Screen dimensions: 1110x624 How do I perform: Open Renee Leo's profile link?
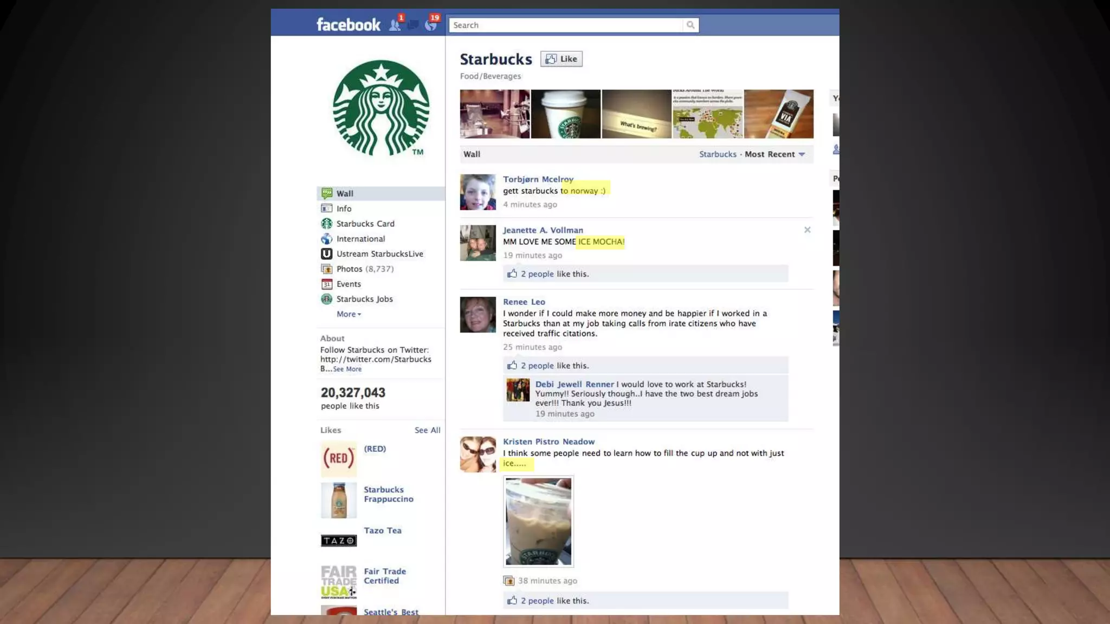pos(524,302)
